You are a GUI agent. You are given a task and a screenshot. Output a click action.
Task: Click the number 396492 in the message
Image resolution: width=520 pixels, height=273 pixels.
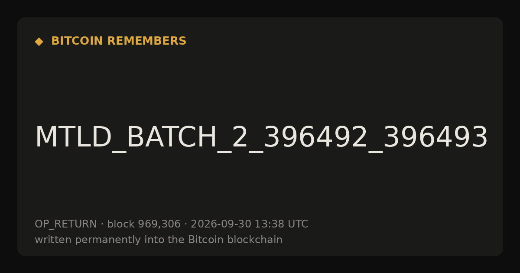point(315,138)
